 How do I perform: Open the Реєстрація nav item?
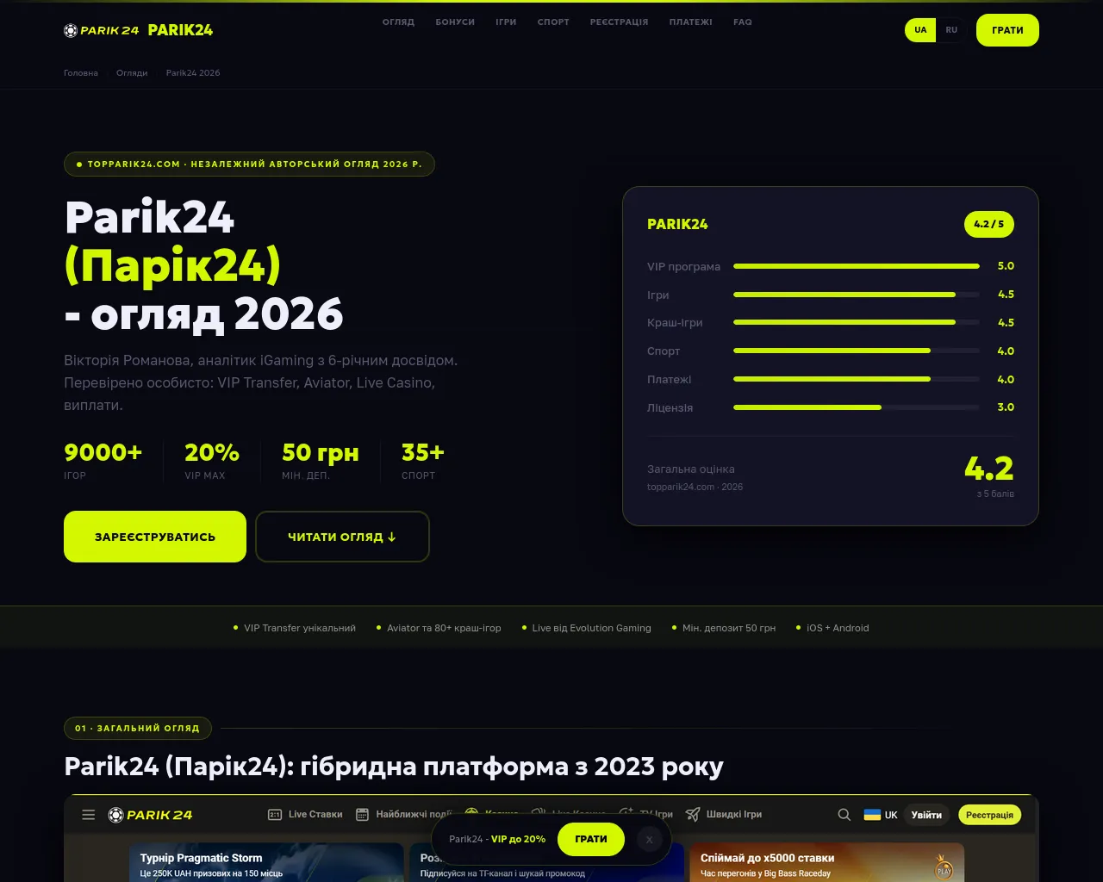(619, 22)
